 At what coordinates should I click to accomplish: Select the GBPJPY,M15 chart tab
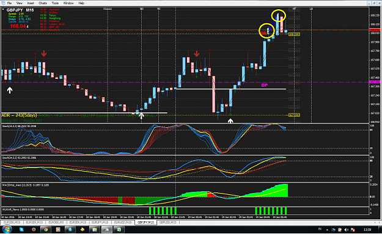pyautogui.click(x=145, y=222)
